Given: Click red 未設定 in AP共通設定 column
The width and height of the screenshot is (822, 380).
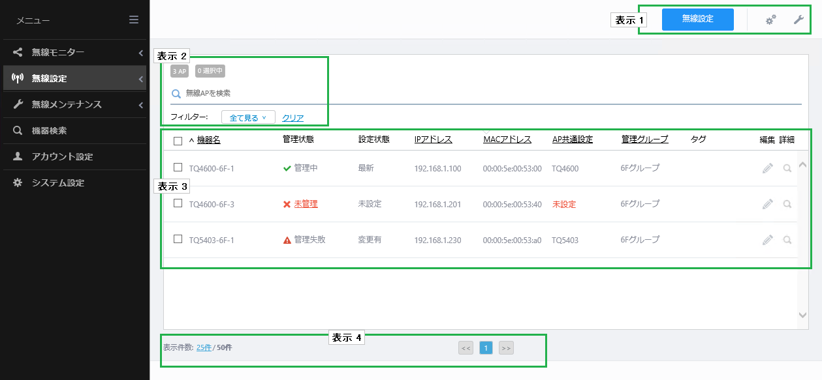Looking at the screenshot, I should coord(564,205).
